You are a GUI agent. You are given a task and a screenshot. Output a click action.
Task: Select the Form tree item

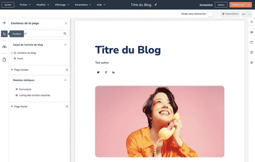coord(20,59)
